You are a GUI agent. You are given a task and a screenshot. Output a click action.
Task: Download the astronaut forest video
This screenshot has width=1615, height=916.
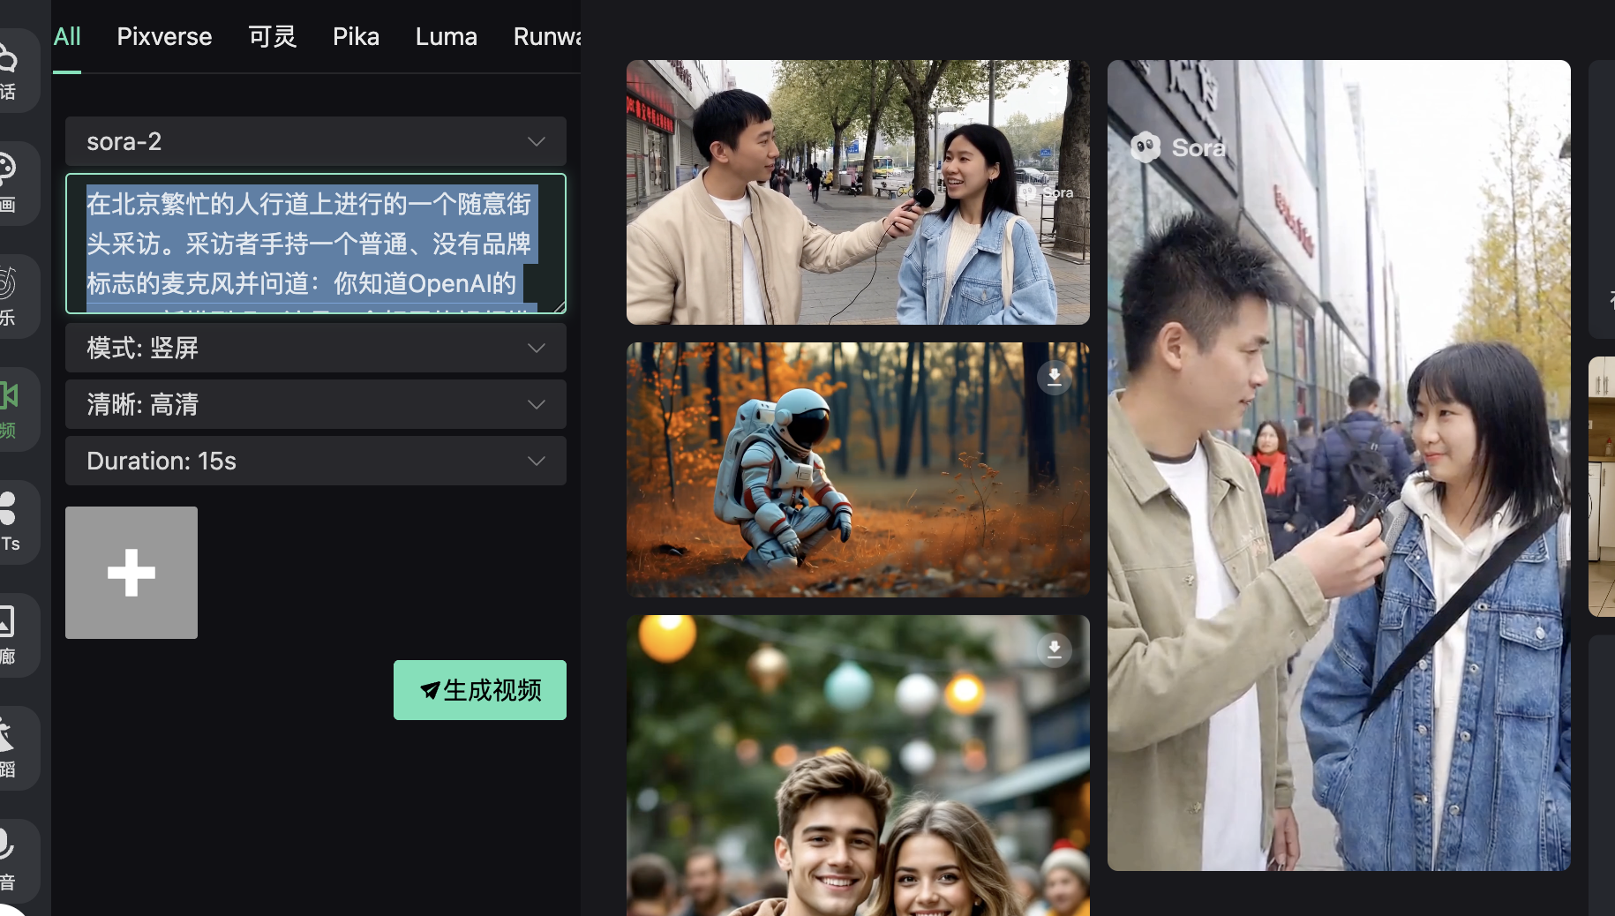tap(1054, 377)
